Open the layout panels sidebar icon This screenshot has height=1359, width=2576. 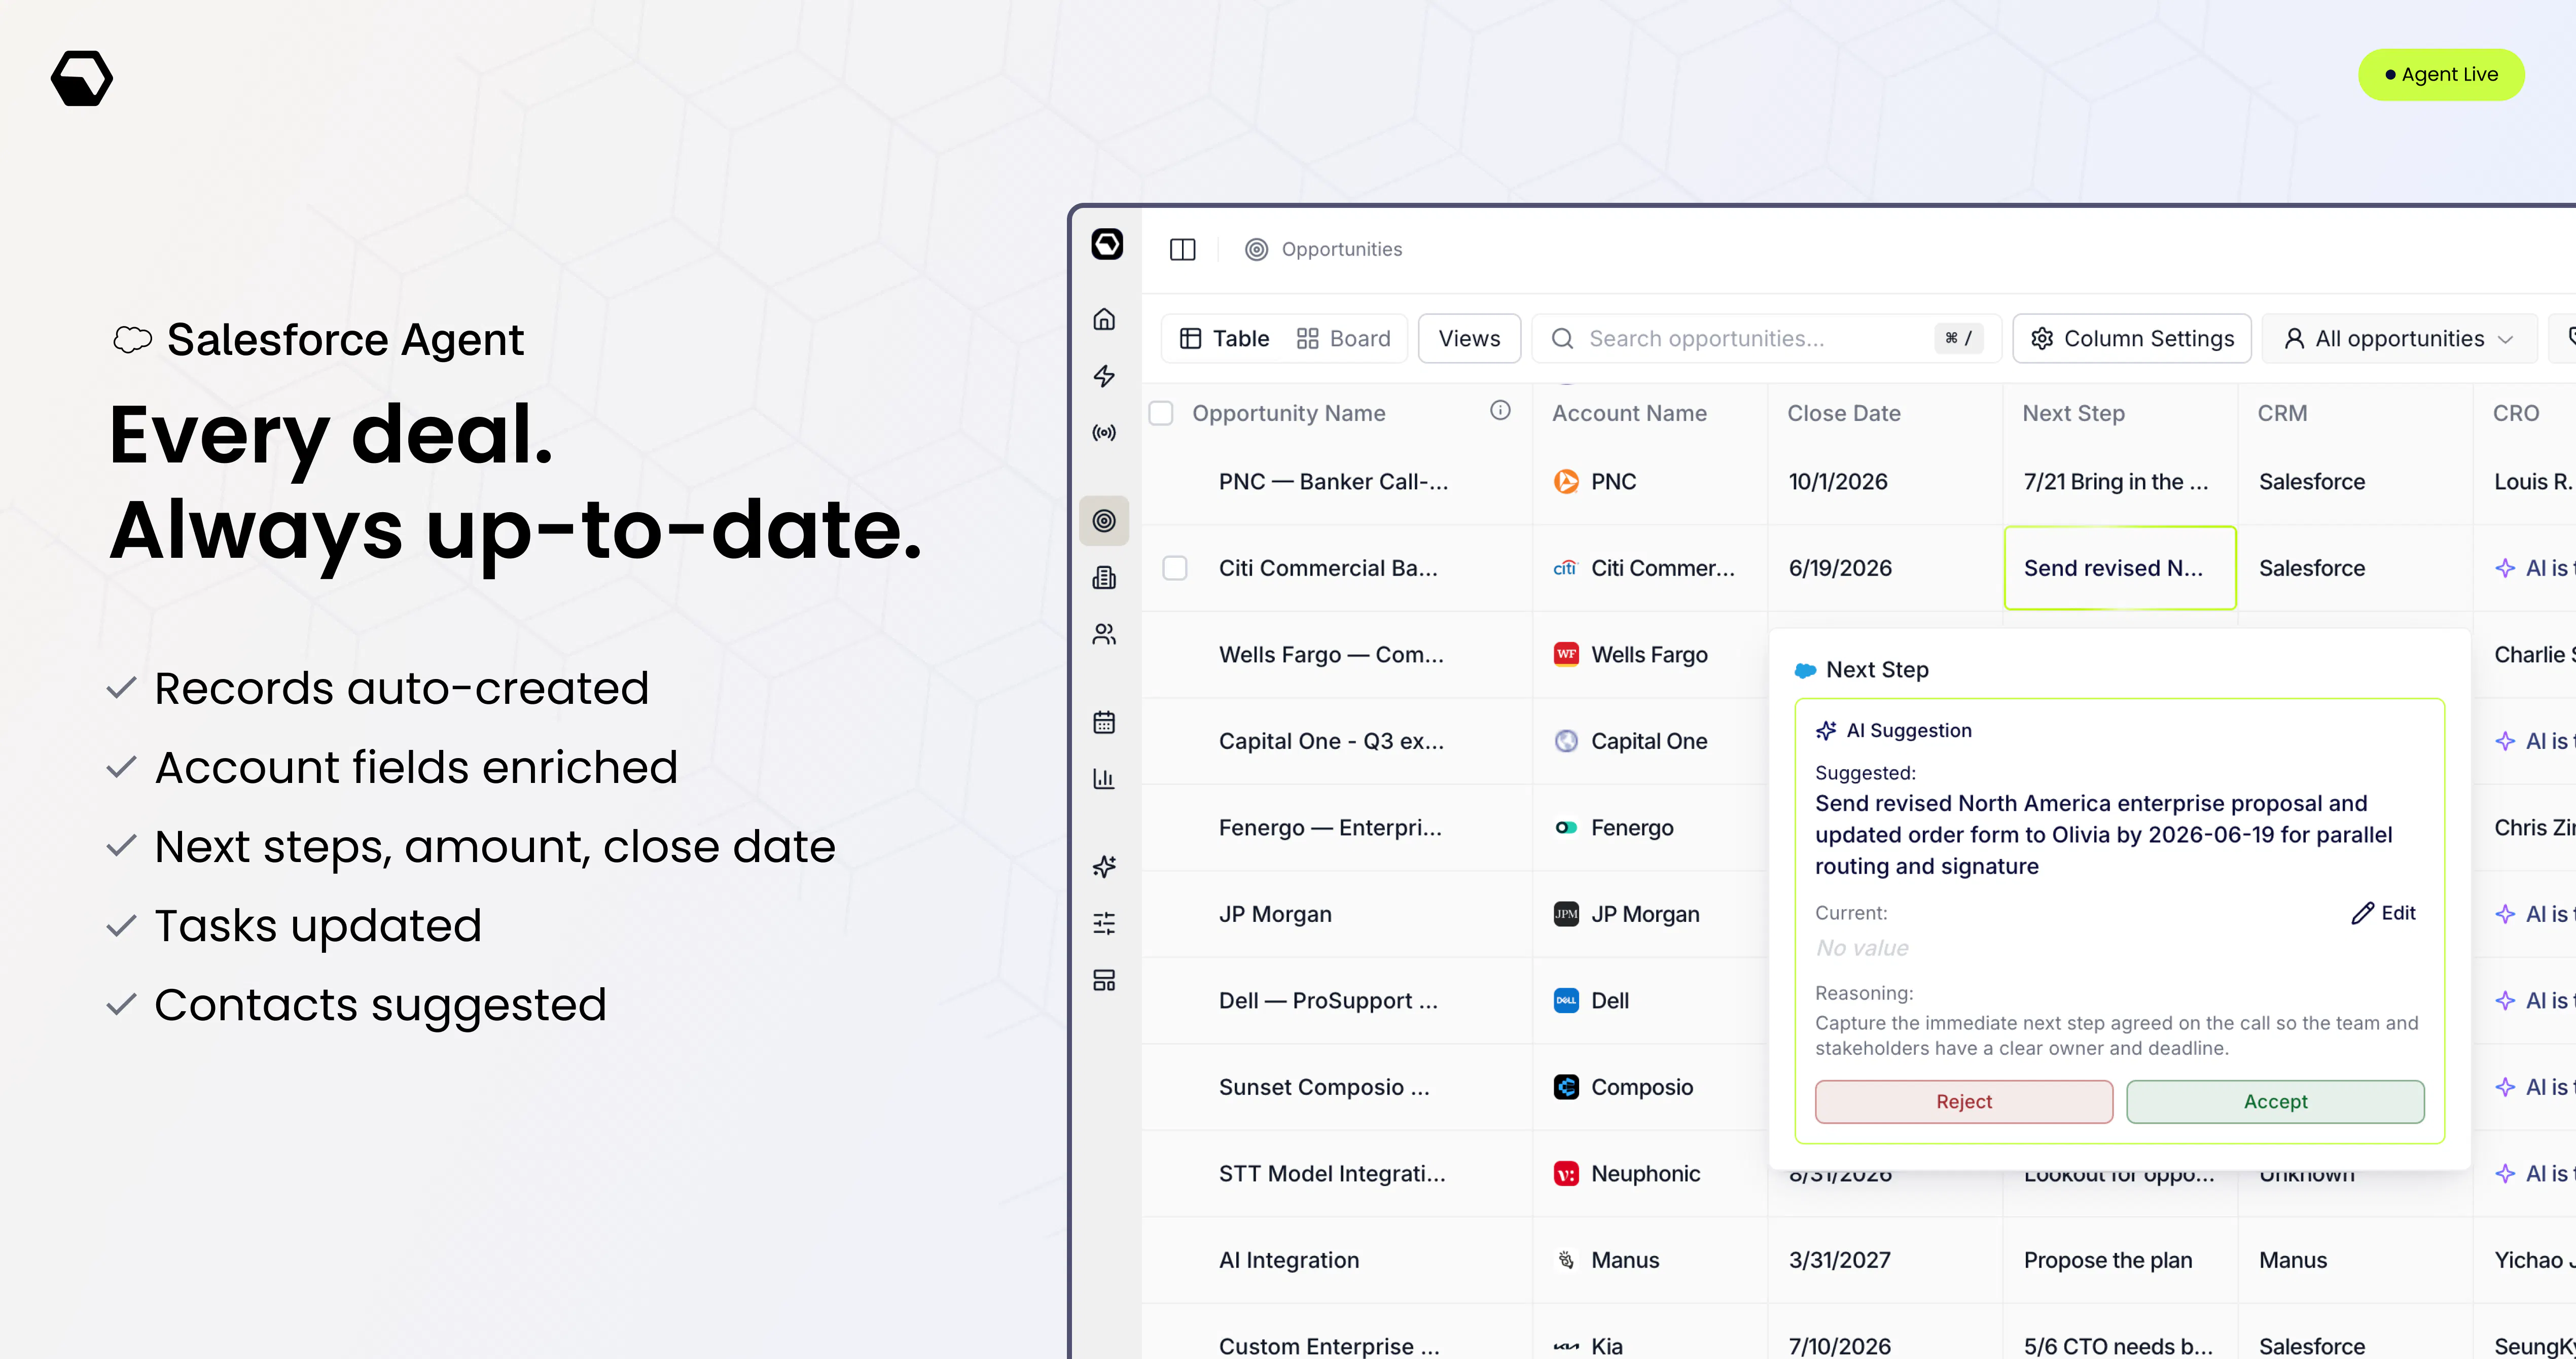(1104, 980)
